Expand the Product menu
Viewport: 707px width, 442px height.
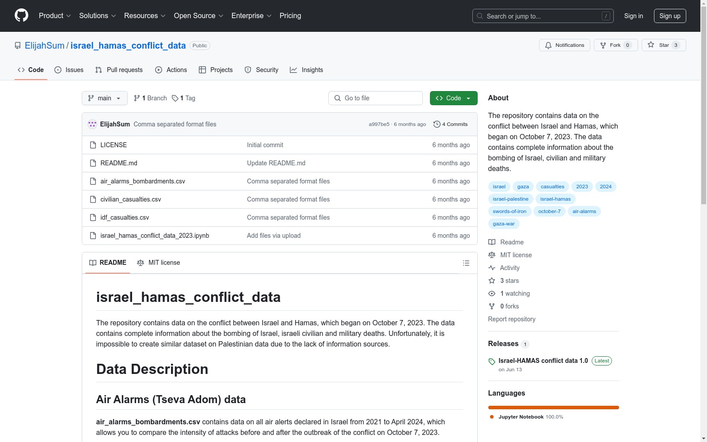(55, 16)
